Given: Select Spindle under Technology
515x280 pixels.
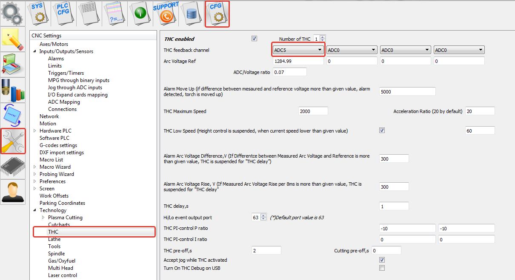Looking at the screenshot, I should pyautogui.click(x=56, y=254).
